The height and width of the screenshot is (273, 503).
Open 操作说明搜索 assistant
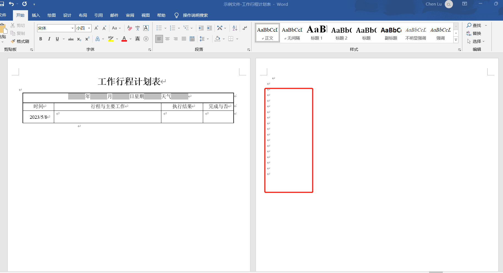click(195, 15)
